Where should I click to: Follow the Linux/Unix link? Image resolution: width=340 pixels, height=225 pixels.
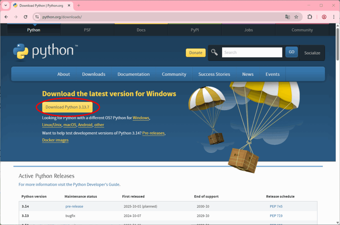tap(52, 125)
